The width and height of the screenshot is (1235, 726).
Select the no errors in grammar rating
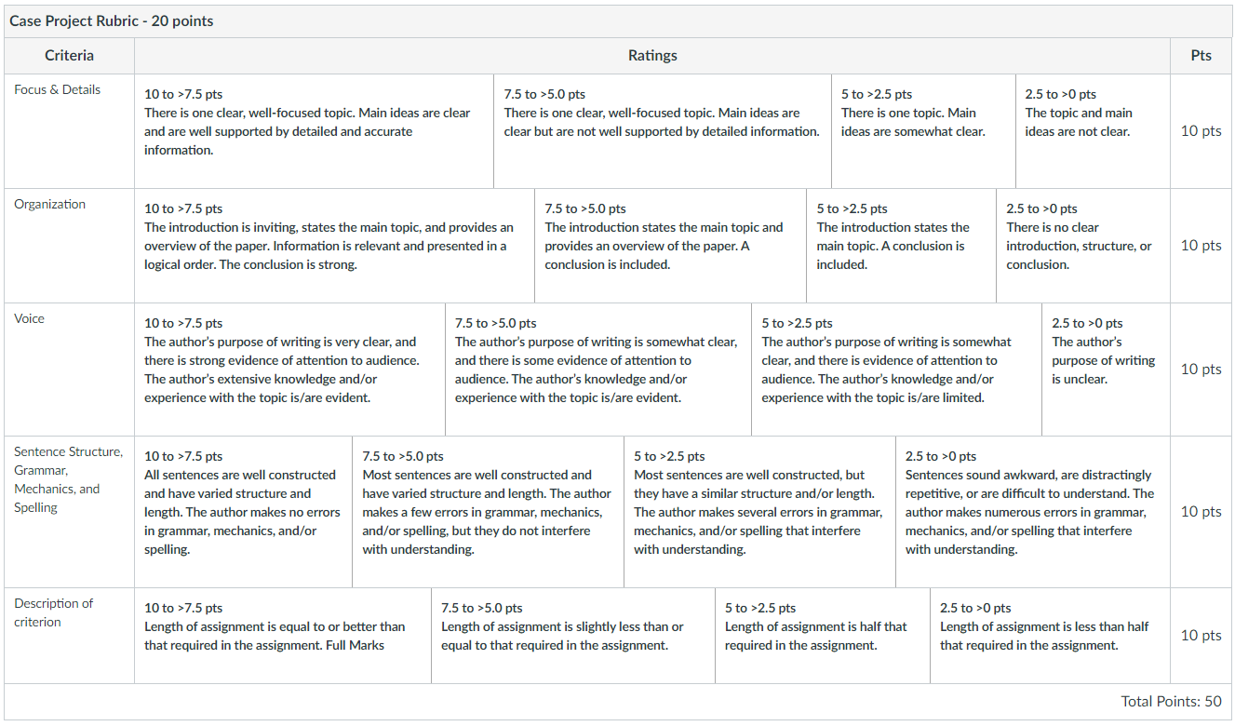[243, 512]
